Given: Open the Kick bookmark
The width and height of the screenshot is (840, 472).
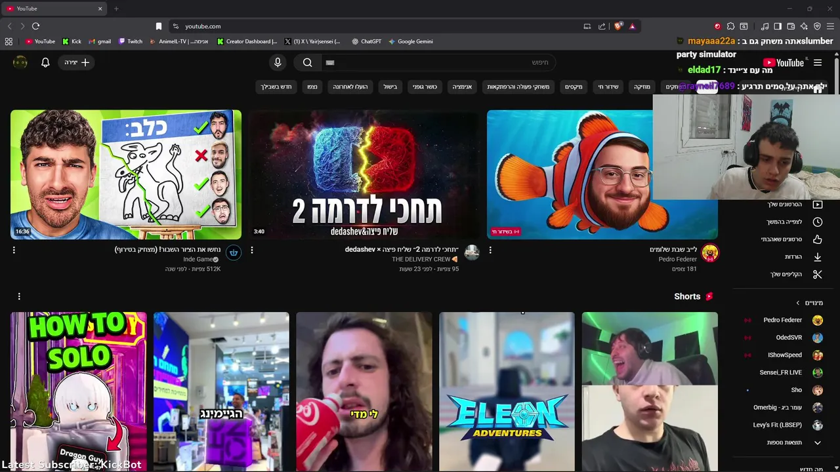Looking at the screenshot, I should tap(72, 41).
